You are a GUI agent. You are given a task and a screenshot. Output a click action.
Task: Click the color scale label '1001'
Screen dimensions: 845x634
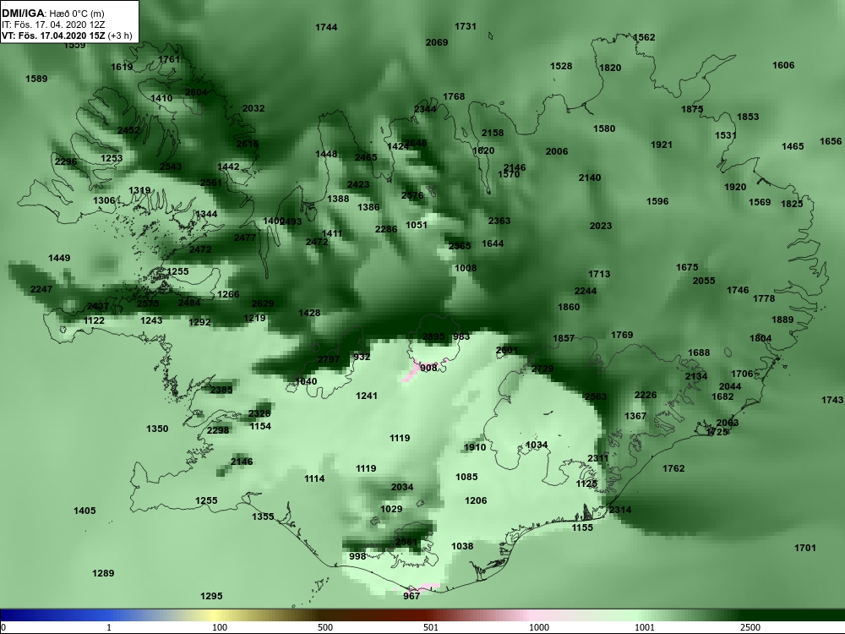click(x=645, y=627)
